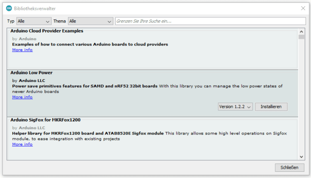The image size is (311, 178).
Task: Select 'Arduino Cloud Provider Examples' title
Action: [x=47, y=31]
